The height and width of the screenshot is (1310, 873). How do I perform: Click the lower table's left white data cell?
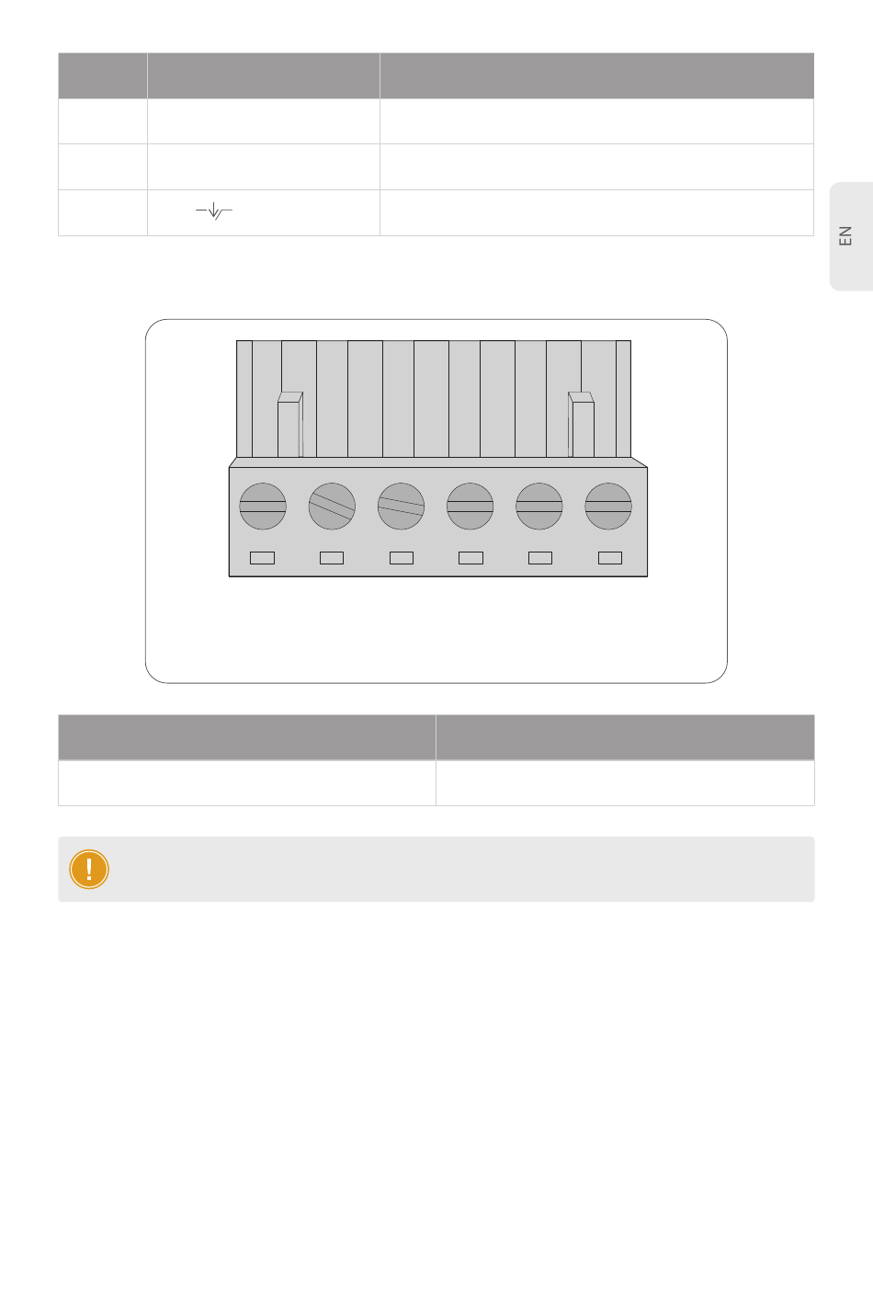click(246, 783)
